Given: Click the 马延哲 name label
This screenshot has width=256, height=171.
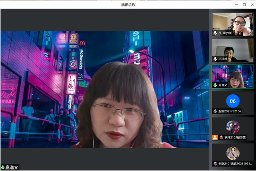Looking at the screenshot, I should click(x=223, y=59).
